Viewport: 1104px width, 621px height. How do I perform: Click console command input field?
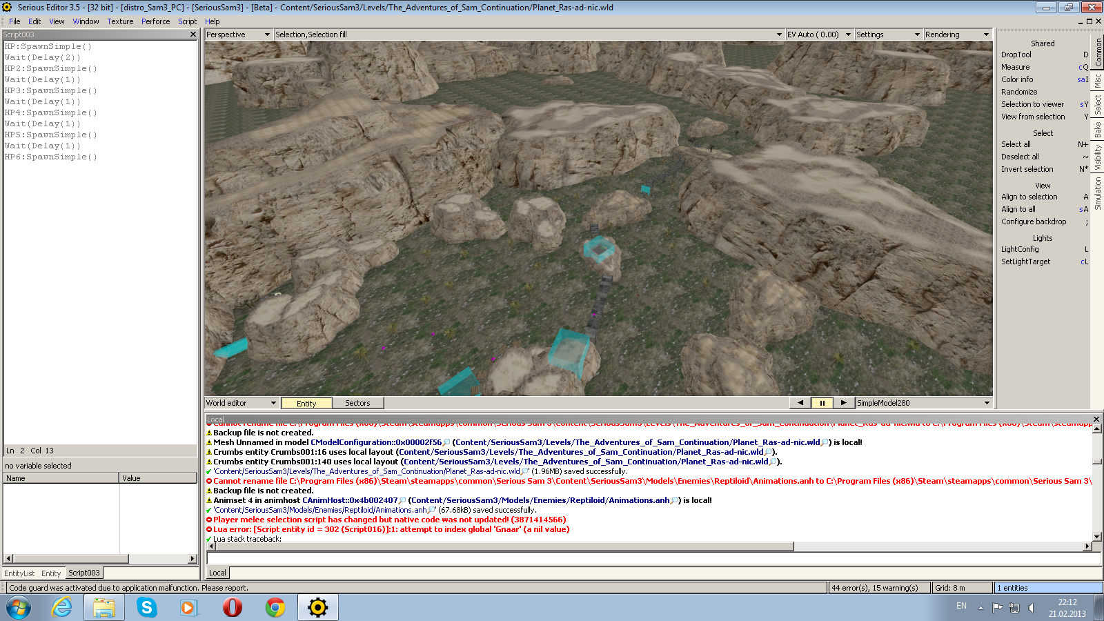(653, 558)
